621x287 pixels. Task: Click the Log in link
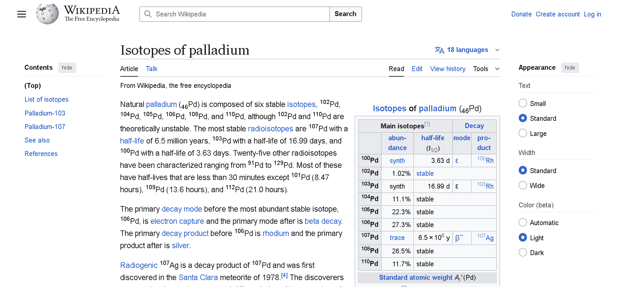tap(592, 14)
